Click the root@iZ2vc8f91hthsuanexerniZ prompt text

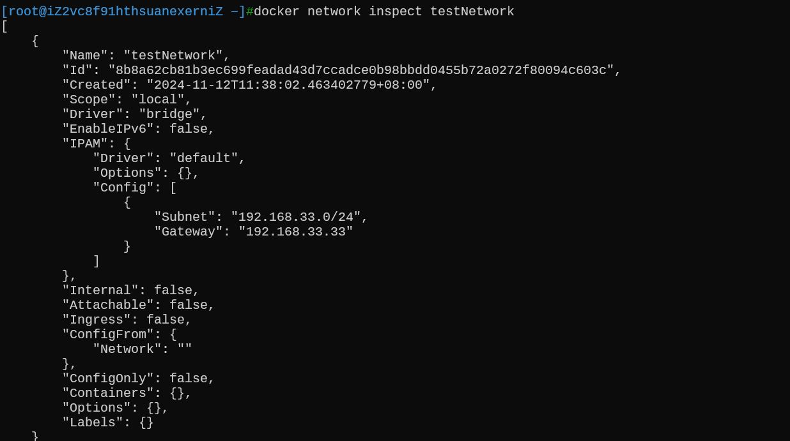click(116, 11)
